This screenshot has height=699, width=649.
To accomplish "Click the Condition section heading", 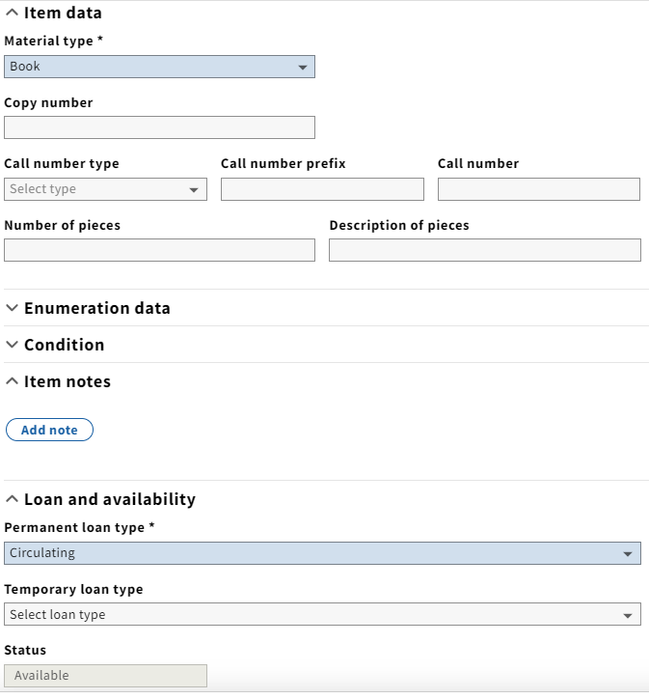I will (x=64, y=345).
